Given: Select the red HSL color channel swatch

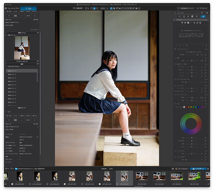Looking at the screenshot, I should pos(186,107).
